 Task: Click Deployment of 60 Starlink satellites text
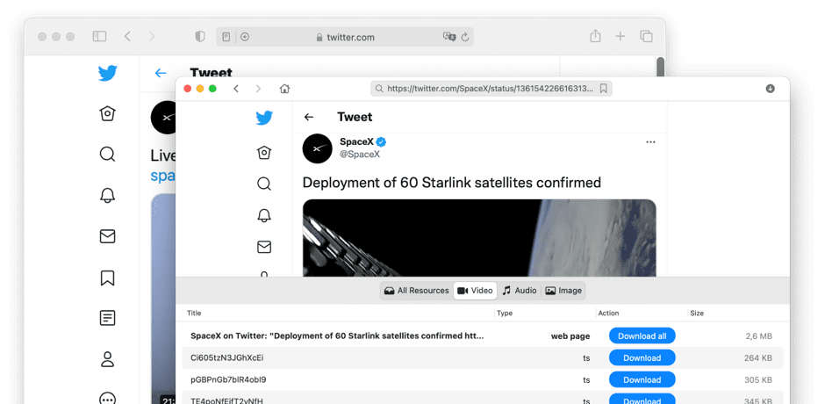[x=451, y=183]
